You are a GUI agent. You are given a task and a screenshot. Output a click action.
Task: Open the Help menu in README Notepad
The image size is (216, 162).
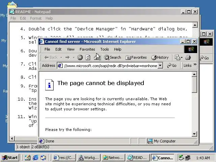tap(49, 18)
